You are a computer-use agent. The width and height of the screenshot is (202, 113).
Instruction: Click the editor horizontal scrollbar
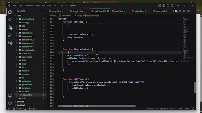pyautogui.click(x=97, y=106)
